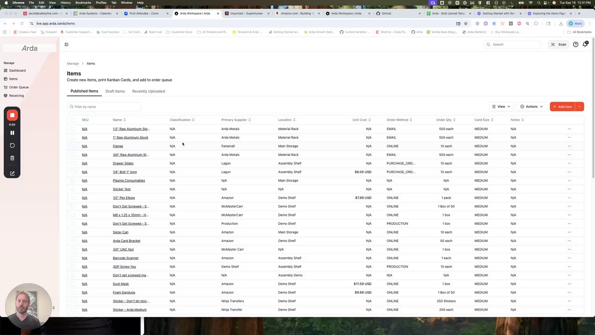This screenshot has width=595, height=335.
Task: Expand the Add Item arrow dropdown
Action: tap(580, 107)
